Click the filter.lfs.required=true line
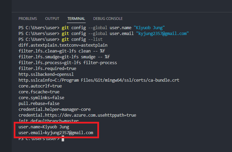This screenshot has width=232, height=152. click(47, 68)
